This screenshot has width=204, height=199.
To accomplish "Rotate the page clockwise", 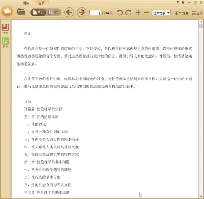I will 128,13.
